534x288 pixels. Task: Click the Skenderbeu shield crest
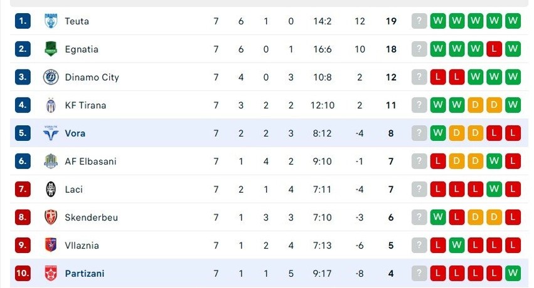51,217
